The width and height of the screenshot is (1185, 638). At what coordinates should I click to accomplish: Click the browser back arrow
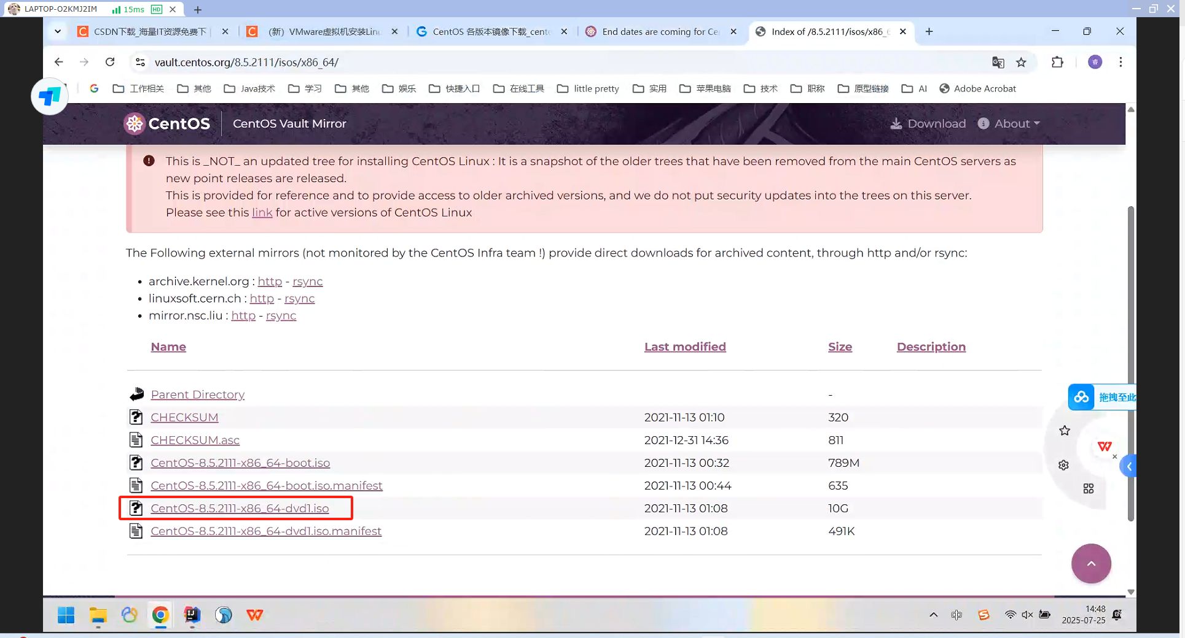click(58, 62)
